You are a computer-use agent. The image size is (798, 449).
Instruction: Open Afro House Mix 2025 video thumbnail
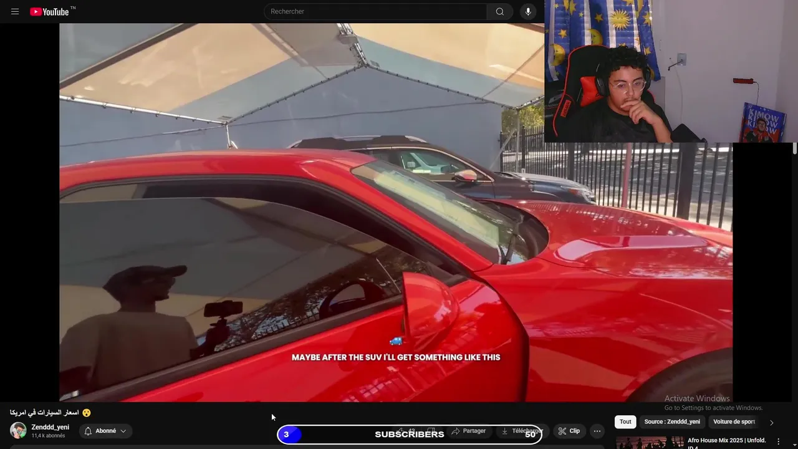coord(650,442)
